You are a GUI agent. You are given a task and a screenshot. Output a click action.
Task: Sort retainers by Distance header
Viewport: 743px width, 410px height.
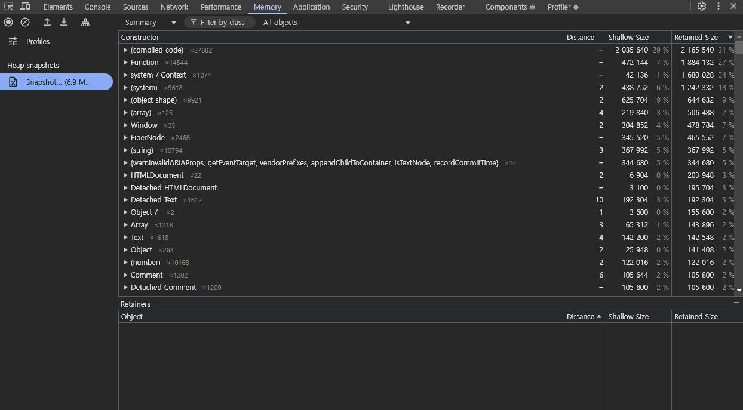click(585, 317)
